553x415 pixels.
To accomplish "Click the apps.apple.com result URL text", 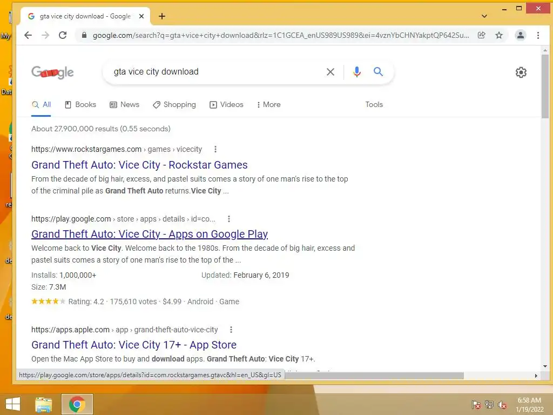I will pyautogui.click(x=125, y=330).
